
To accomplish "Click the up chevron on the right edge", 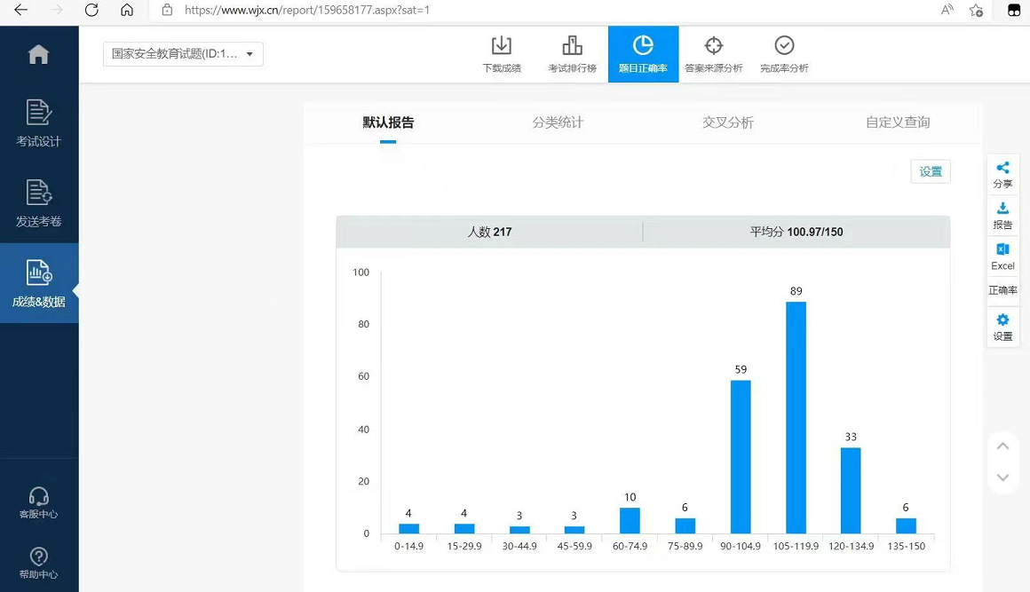I will (x=1002, y=446).
